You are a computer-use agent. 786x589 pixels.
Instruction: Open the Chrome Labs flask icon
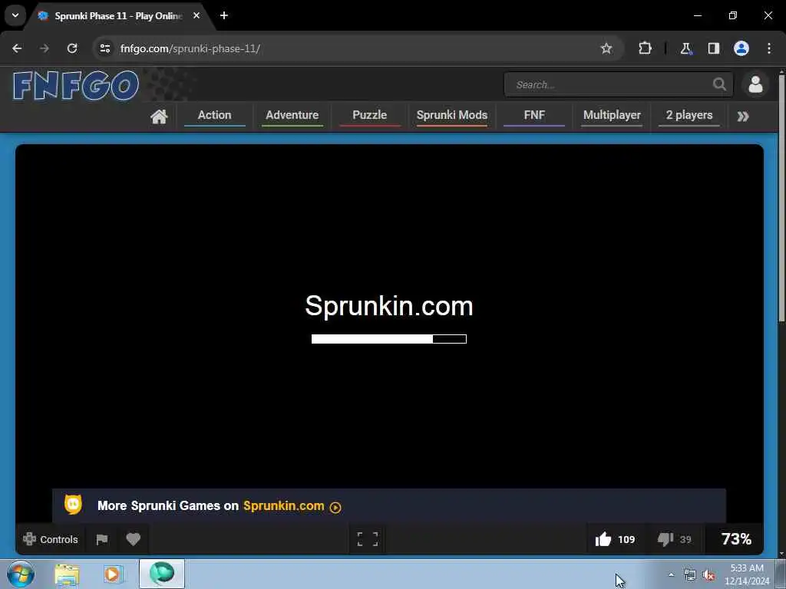[x=685, y=48]
